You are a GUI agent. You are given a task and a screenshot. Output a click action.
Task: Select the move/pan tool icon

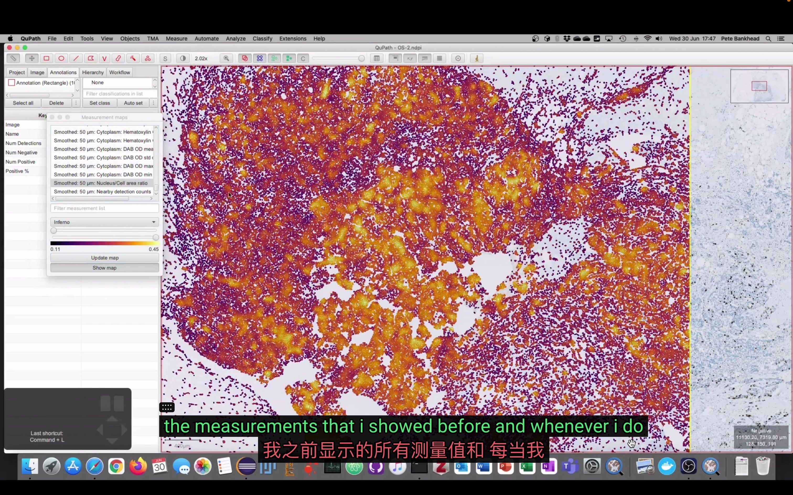tap(32, 58)
